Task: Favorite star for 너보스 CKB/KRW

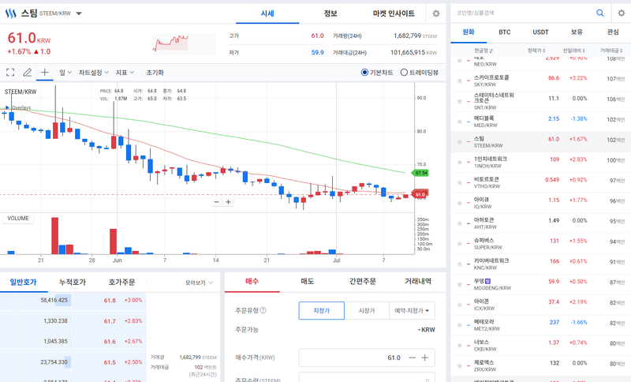Action: coord(460,346)
